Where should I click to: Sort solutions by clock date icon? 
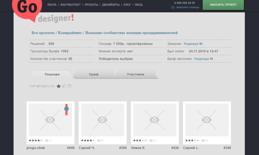[69, 86]
